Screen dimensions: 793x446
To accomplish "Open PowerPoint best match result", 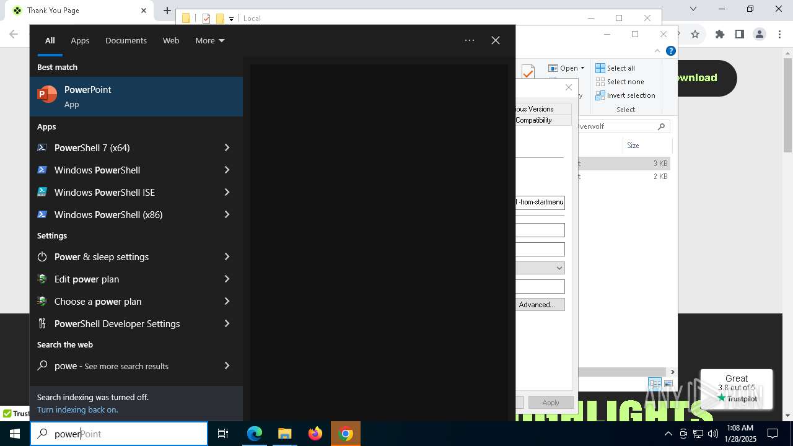I will tap(136, 97).
